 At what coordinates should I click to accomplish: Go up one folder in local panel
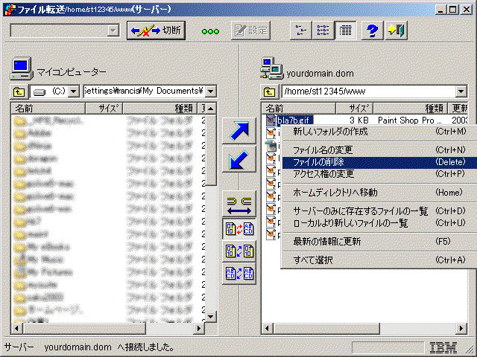19,91
